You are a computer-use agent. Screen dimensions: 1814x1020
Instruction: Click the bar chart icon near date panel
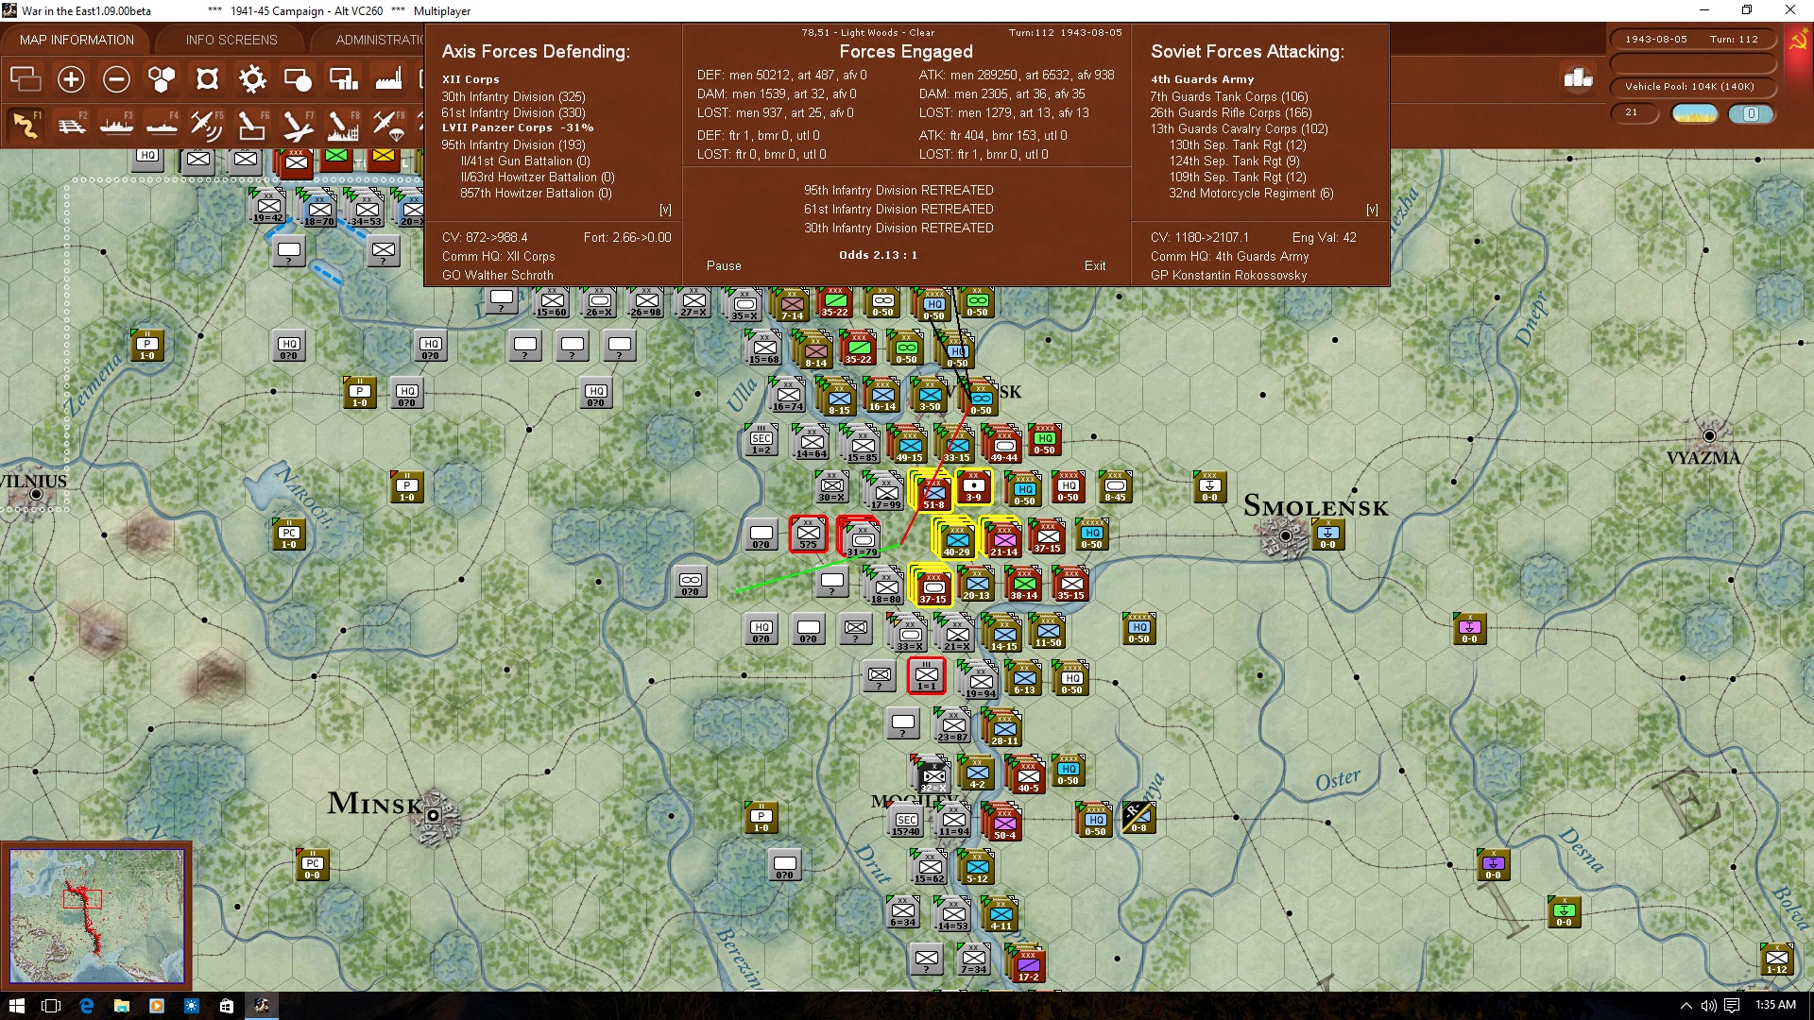[x=1578, y=78]
